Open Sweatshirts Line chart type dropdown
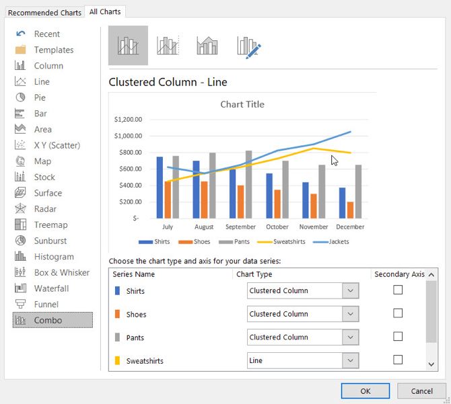451x404 pixels. tap(350, 360)
